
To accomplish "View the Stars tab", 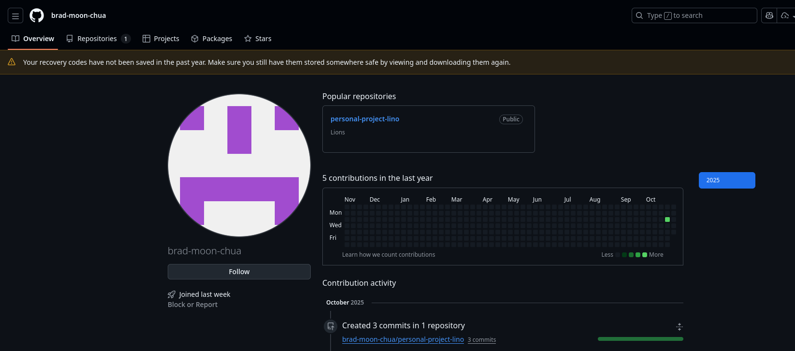I will pos(258,39).
